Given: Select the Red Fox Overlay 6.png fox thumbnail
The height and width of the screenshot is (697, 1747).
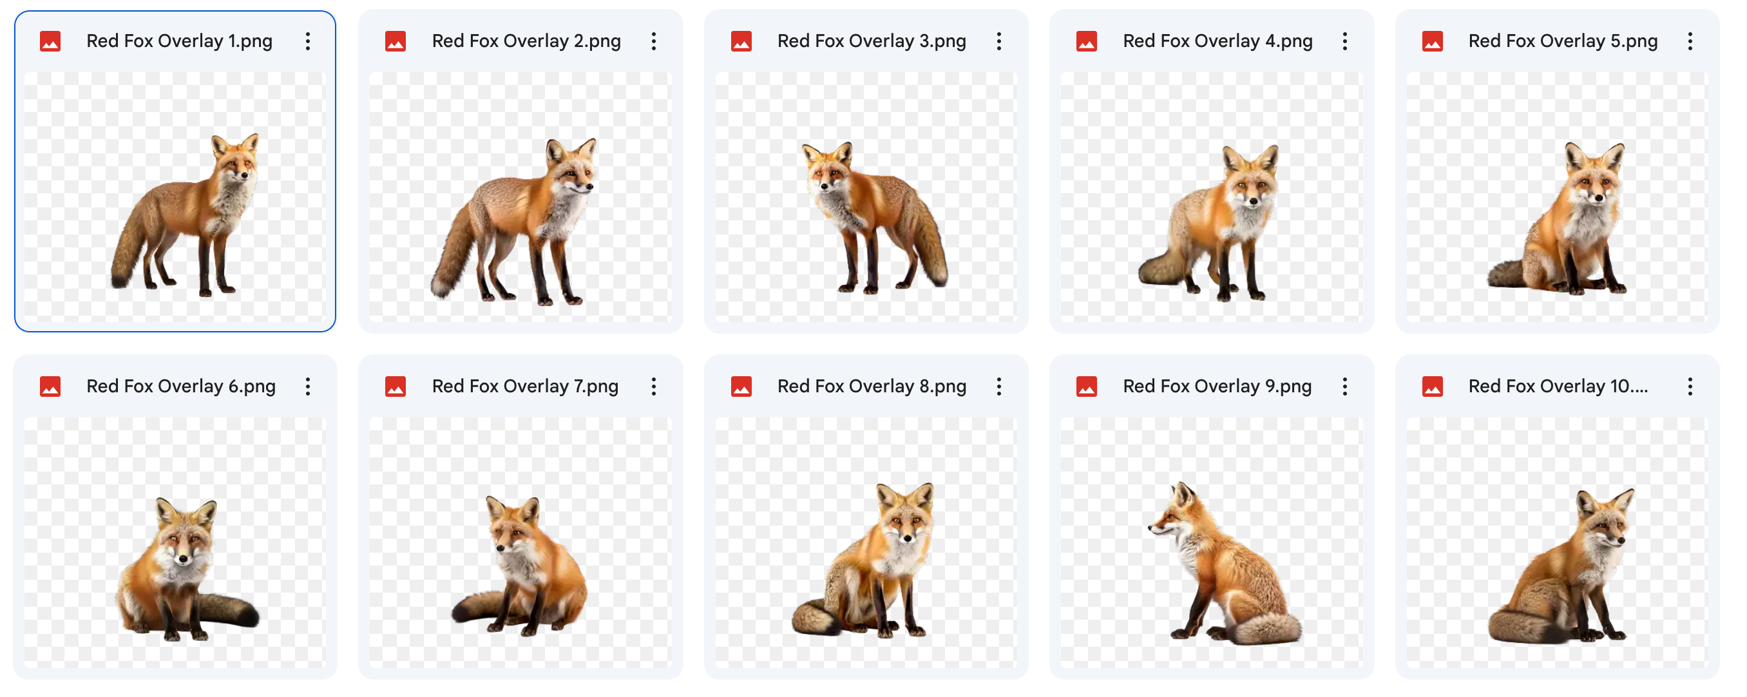Looking at the screenshot, I should click(x=175, y=542).
